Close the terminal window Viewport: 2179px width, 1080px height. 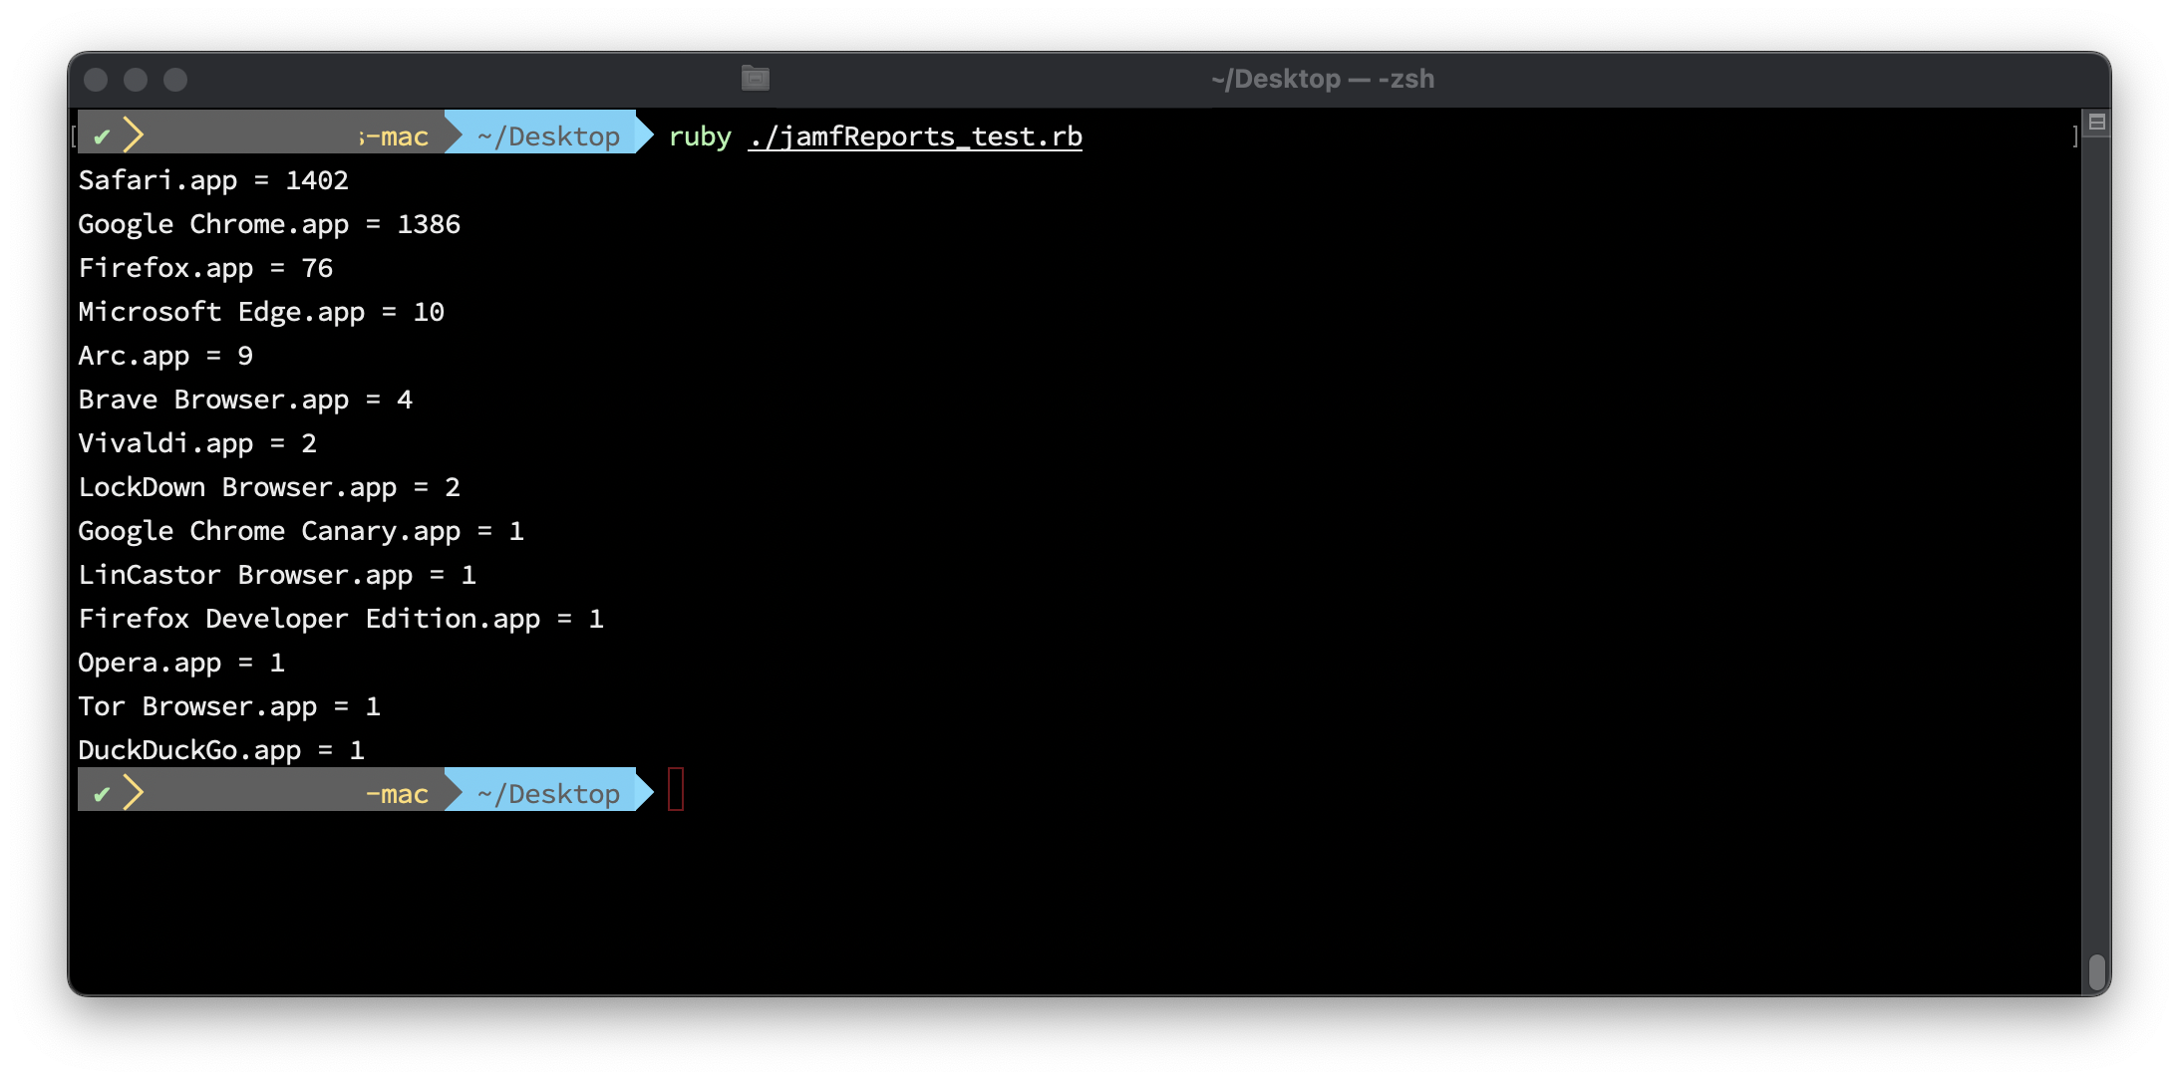click(96, 80)
